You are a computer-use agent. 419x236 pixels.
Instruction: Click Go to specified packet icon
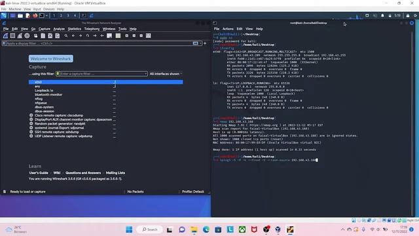(x=88, y=35)
